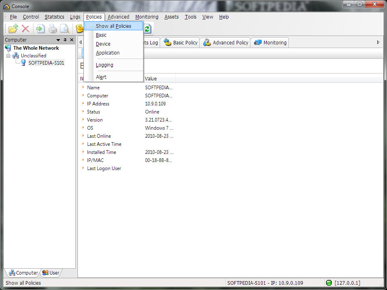Switch to the Advanced Policy tab
This screenshot has height=290, width=387.
click(226, 42)
